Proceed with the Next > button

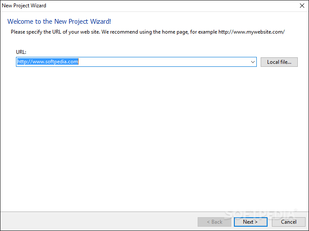pyautogui.click(x=250, y=222)
